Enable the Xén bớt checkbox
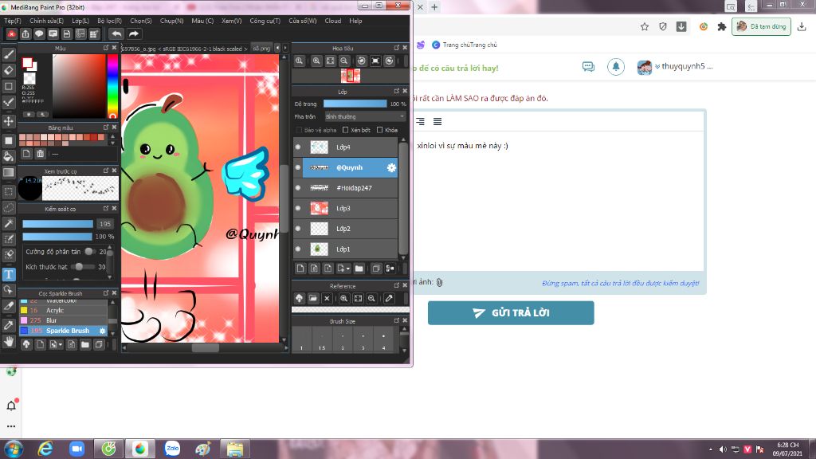The width and height of the screenshot is (816, 459). coord(346,130)
